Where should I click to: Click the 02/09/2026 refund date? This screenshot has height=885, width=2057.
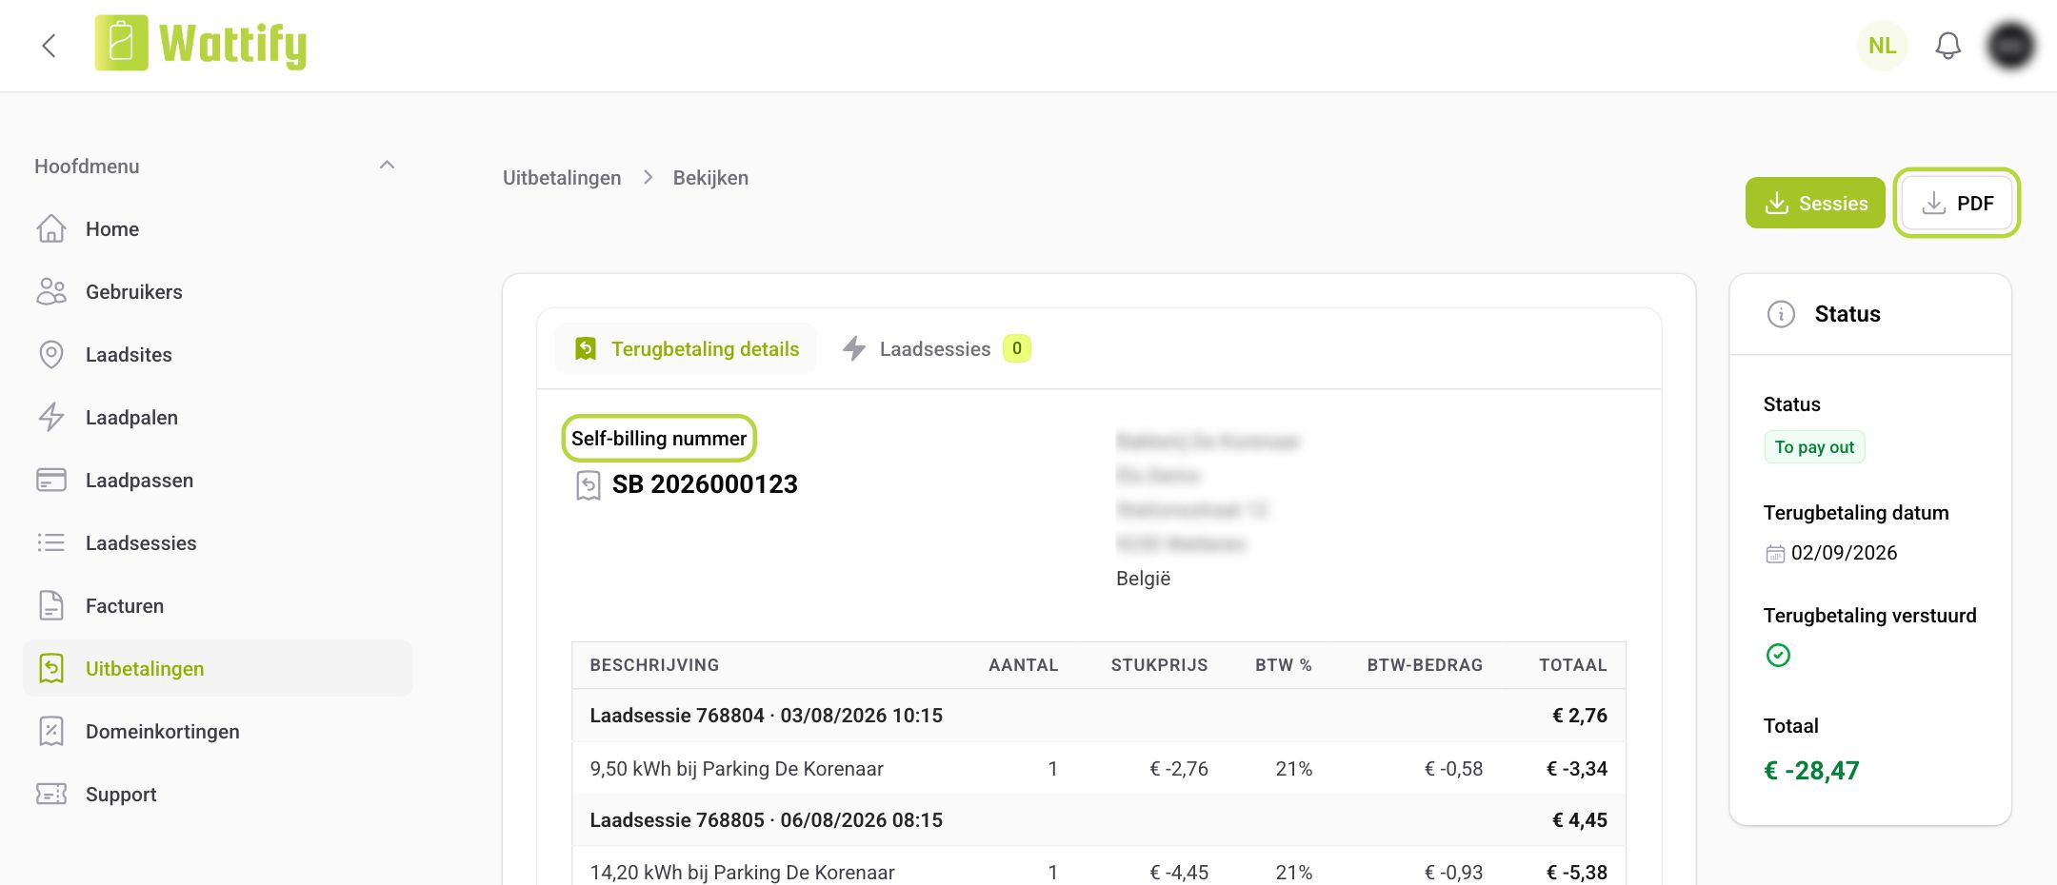1844,553
